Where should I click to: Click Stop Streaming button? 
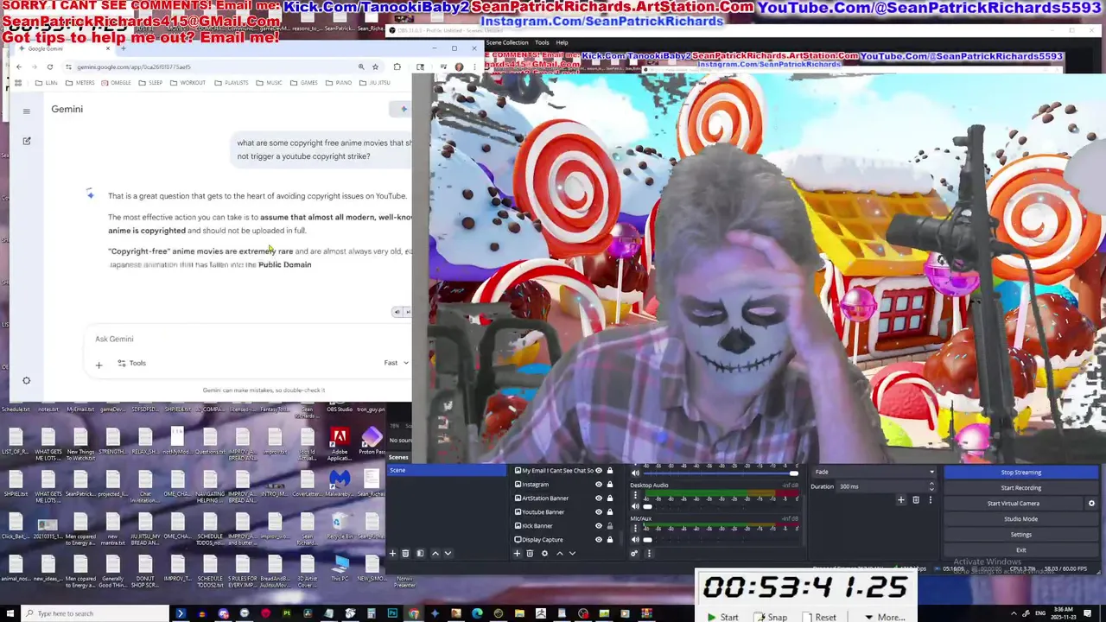click(x=1021, y=473)
